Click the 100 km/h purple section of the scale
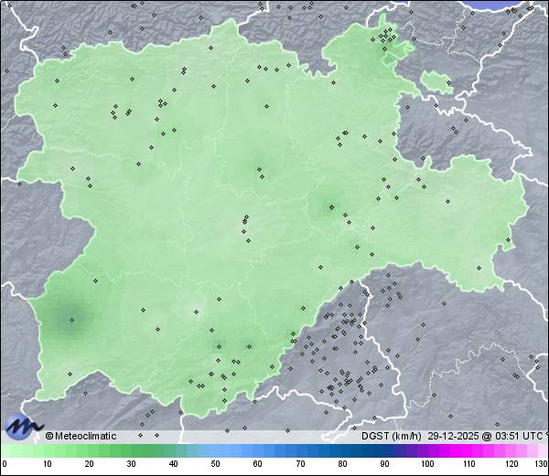Screen dimensions: 549x476 [426, 450]
